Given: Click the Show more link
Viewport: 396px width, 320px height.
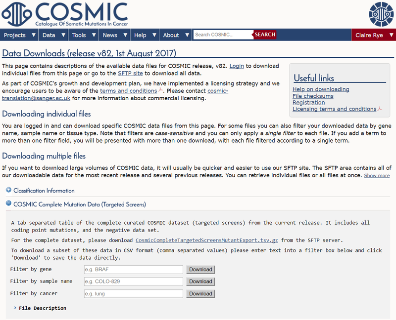Looking at the screenshot, I should pyautogui.click(x=377, y=176).
